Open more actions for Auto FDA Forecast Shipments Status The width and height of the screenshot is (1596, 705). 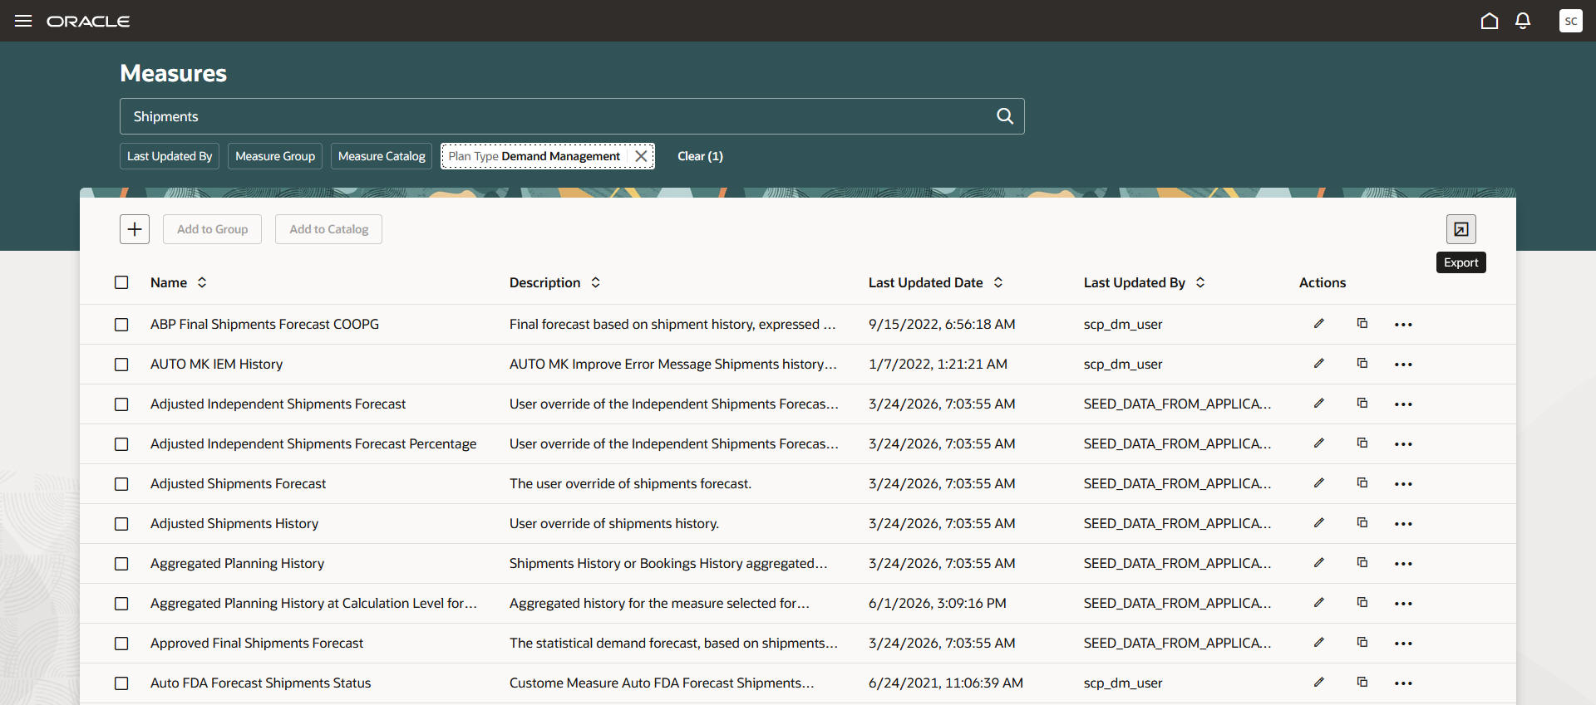1403,683
